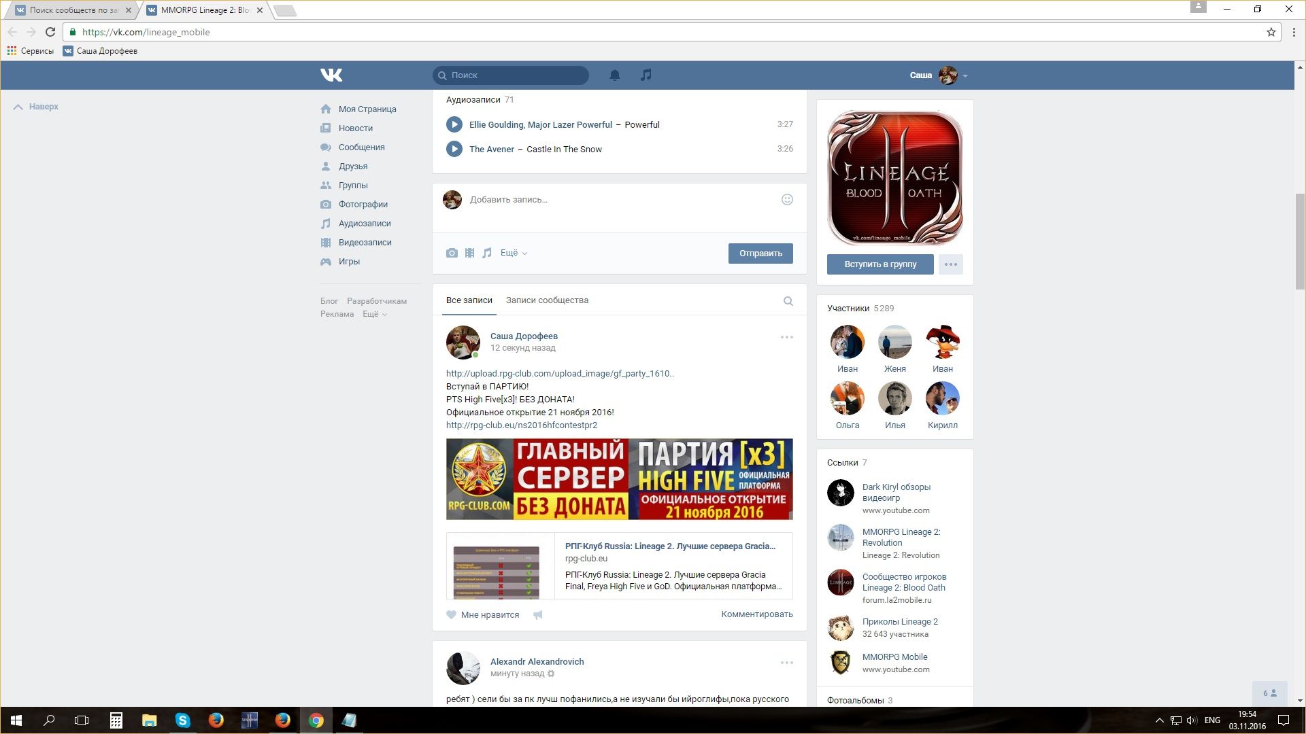Click the VK logo in header

tap(331, 75)
